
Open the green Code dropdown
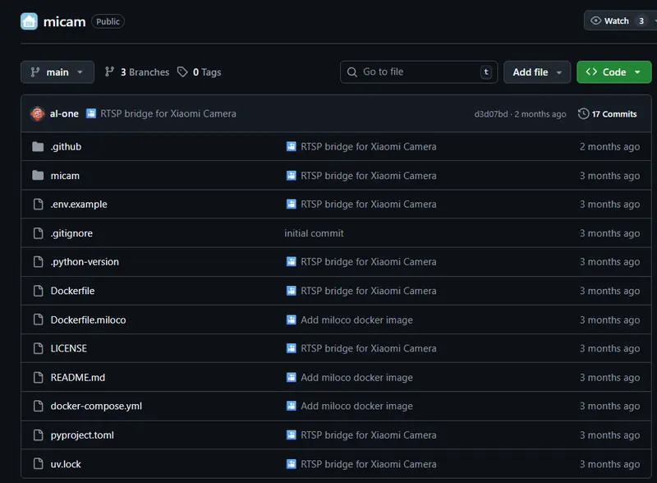click(613, 72)
